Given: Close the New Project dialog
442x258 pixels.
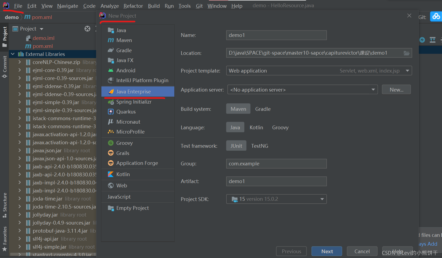Looking at the screenshot, I should [409, 16].
